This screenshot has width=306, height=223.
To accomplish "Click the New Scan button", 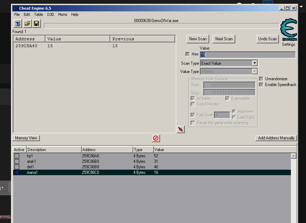I will click(x=198, y=39).
